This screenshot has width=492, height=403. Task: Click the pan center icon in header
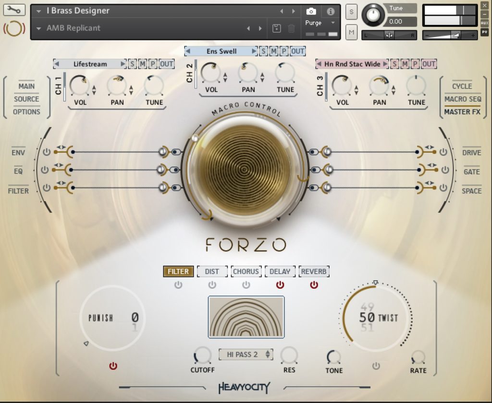[389, 36]
